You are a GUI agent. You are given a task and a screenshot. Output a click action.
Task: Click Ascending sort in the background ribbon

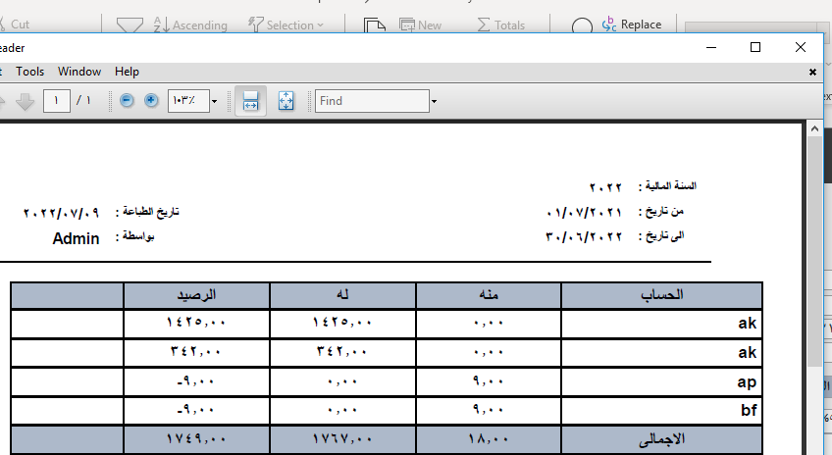pyautogui.click(x=190, y=25)
